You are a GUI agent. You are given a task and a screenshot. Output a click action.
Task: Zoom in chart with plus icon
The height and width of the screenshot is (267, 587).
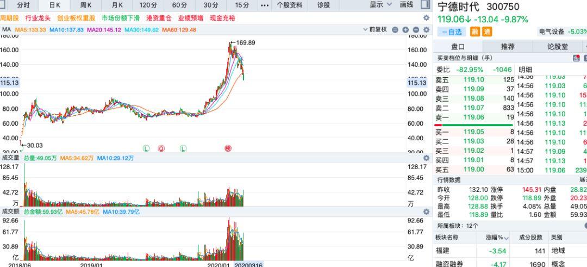coord(405,29)
